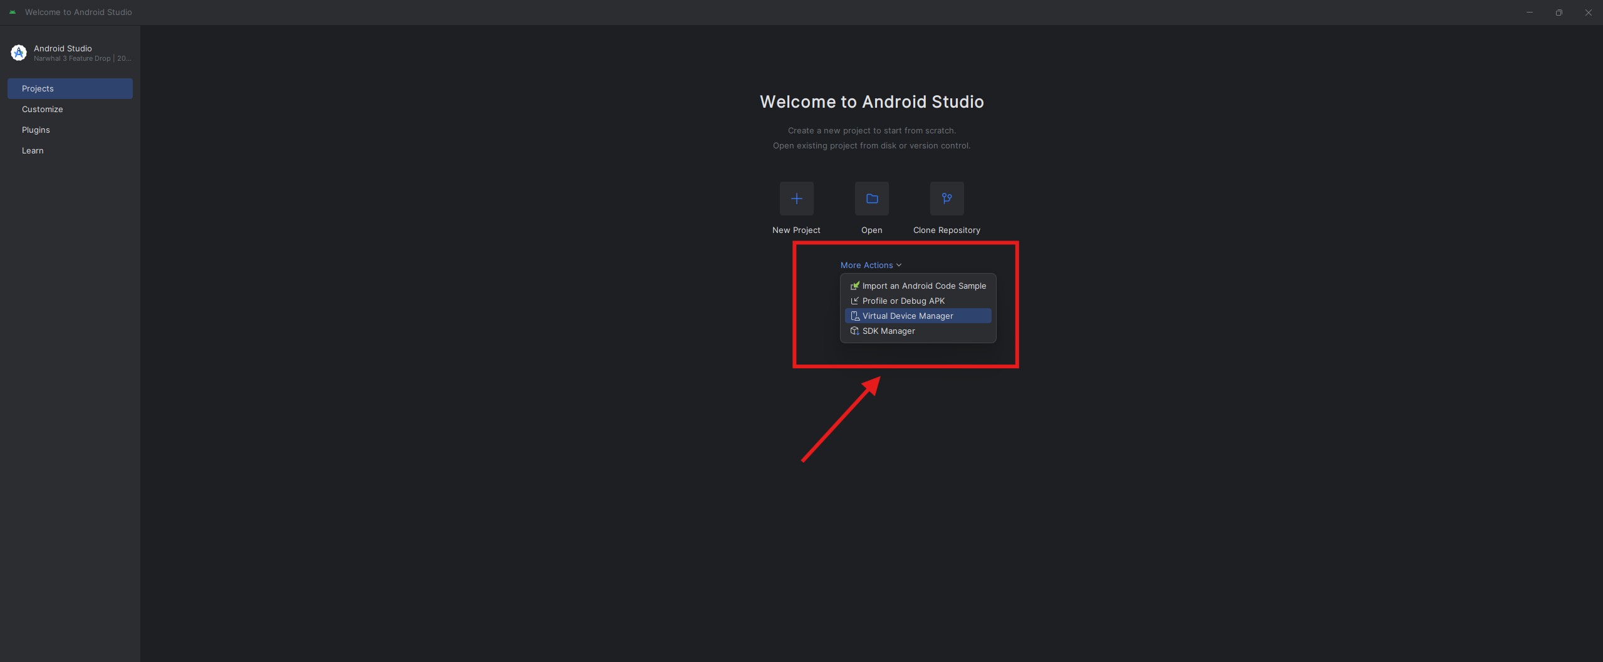
Task: Click the New Project text label
Action: pyautogui.click(x=796, y=230)
